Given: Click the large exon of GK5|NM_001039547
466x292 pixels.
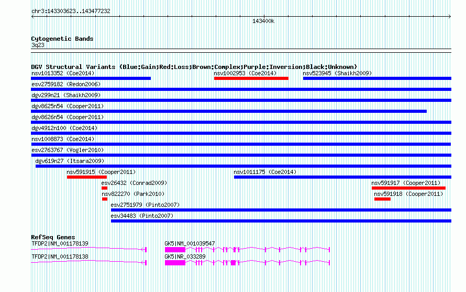Looking at the screenshot, I should (175, 250).
